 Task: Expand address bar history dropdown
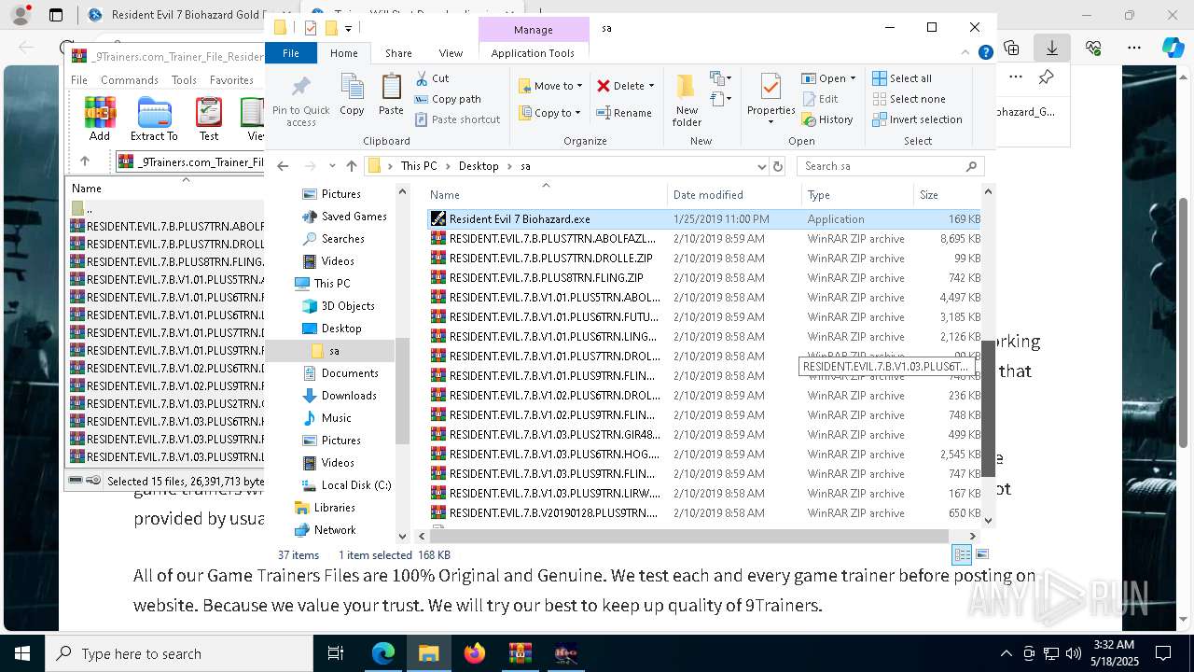[x=762, y=166]
